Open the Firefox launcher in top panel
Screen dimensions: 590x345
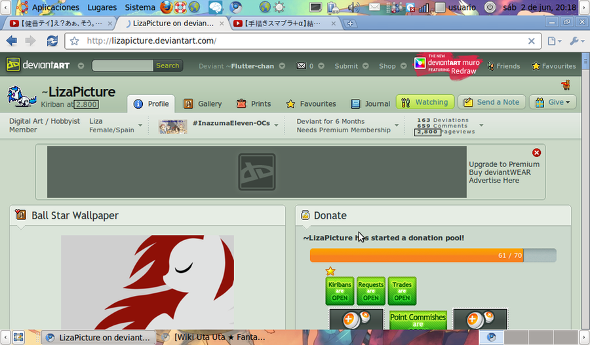coord(166,7)
